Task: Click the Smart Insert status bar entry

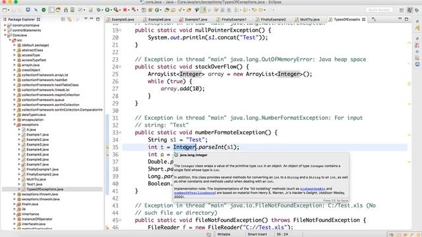Action: [x=257, y=234]
